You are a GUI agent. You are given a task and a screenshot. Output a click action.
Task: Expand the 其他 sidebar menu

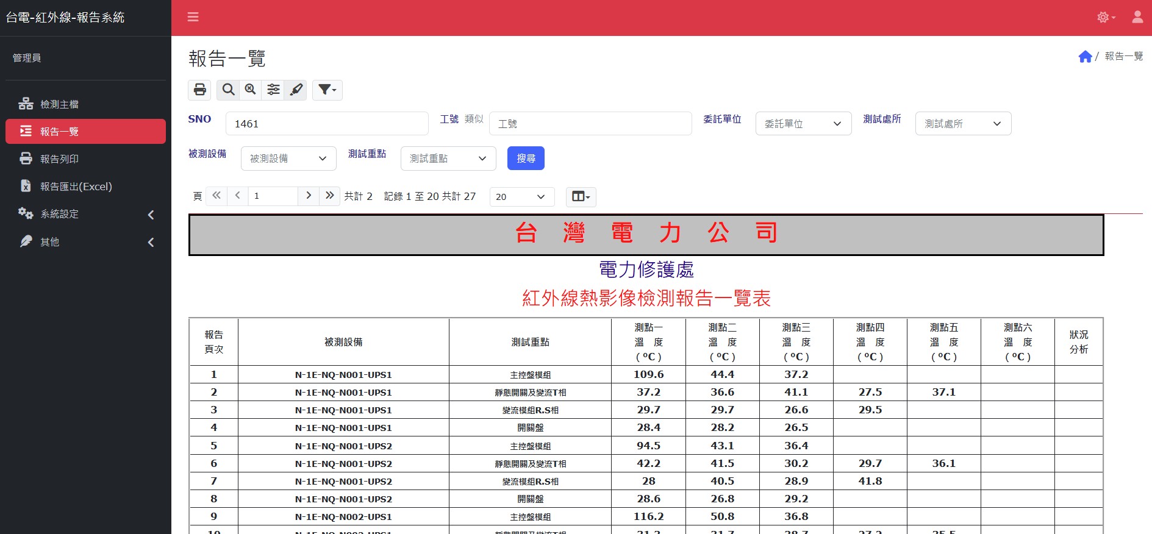pyautogui.click(x=85, y=242)
